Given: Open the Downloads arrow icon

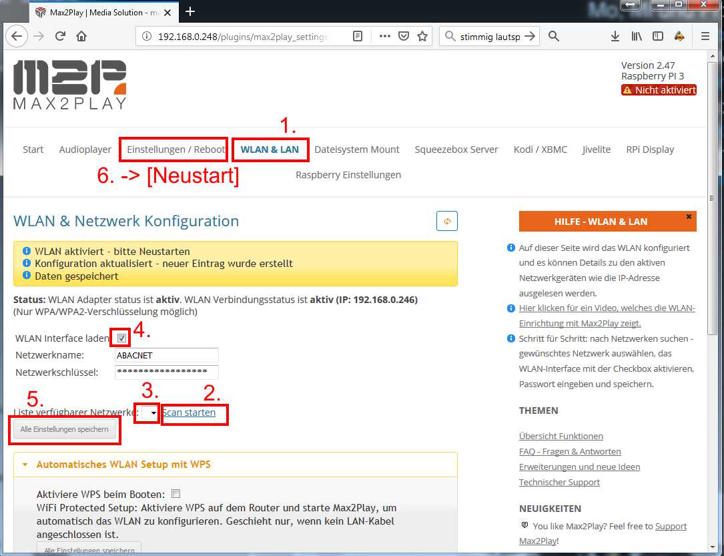Looking at the screenshot, I should click(x=615, y=37).
